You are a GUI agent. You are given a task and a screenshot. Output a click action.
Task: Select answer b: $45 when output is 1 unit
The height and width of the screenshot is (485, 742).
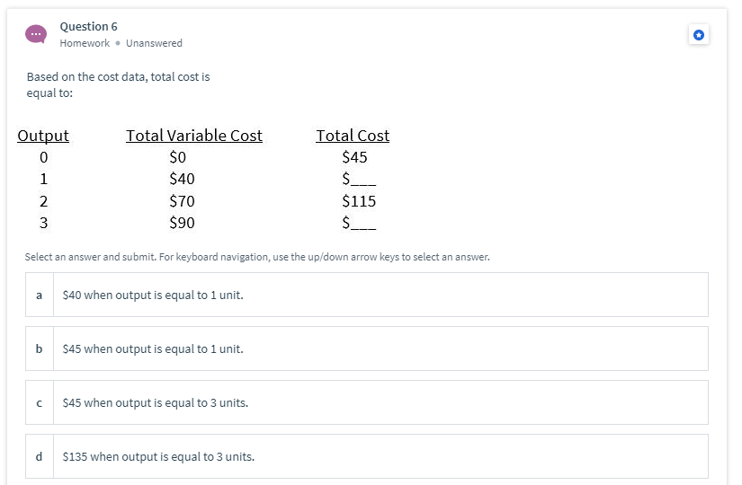(367, 348)
